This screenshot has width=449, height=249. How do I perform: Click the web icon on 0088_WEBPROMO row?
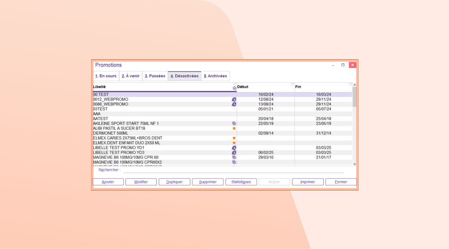pyautogui.click(x=234, y=104)
